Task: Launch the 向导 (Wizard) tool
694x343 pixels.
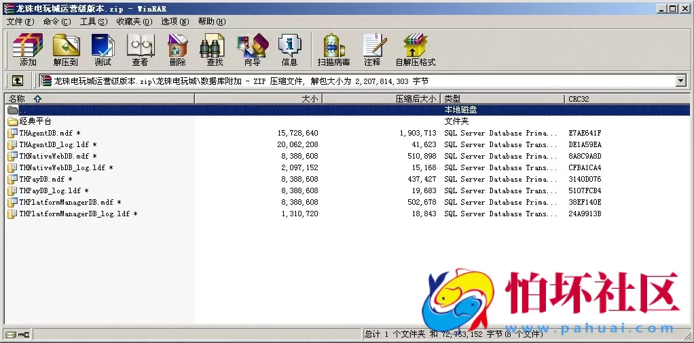Action: [252, 49]
